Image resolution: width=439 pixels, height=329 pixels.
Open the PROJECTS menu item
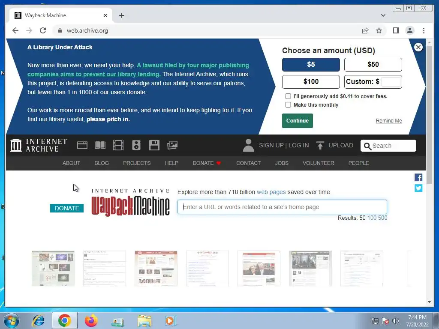137,163
